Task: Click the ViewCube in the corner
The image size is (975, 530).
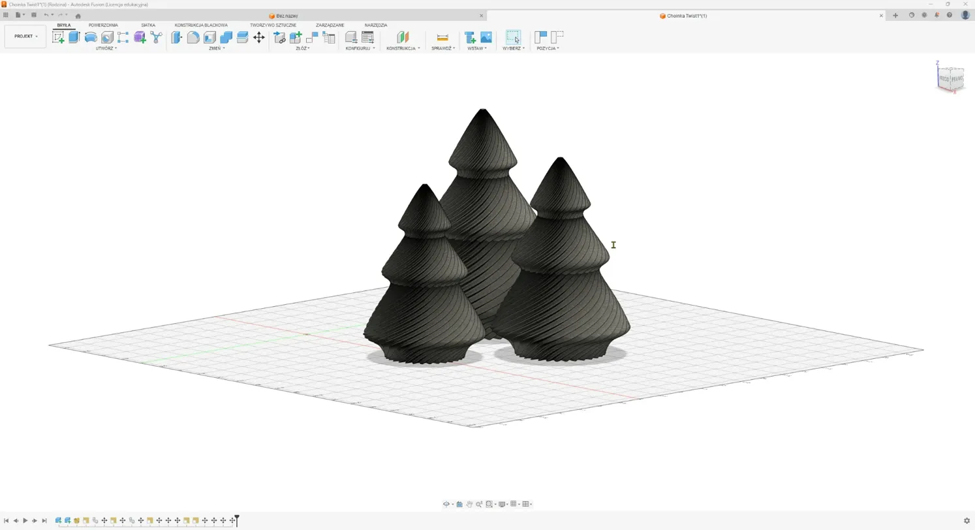Action: tap(950, 78)
